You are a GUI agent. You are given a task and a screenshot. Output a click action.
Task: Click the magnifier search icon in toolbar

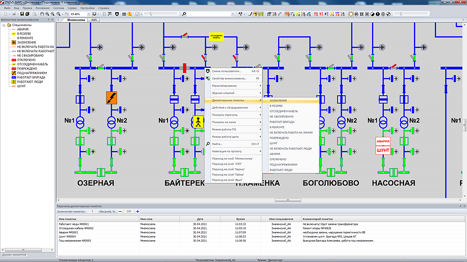[184, 14]
